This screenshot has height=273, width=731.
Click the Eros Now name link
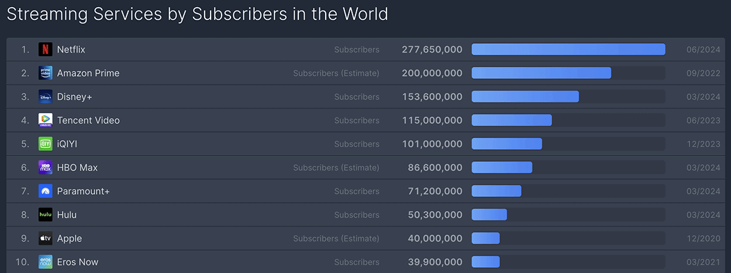[x=78, y=262]
